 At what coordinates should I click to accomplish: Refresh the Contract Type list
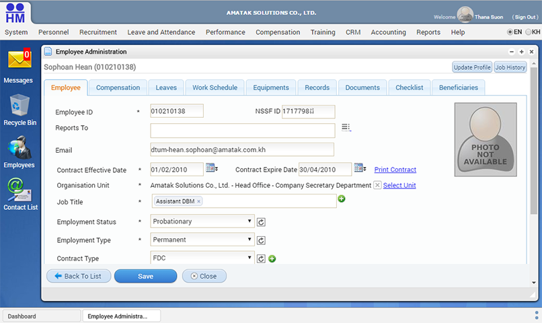[x=261, y=258]
